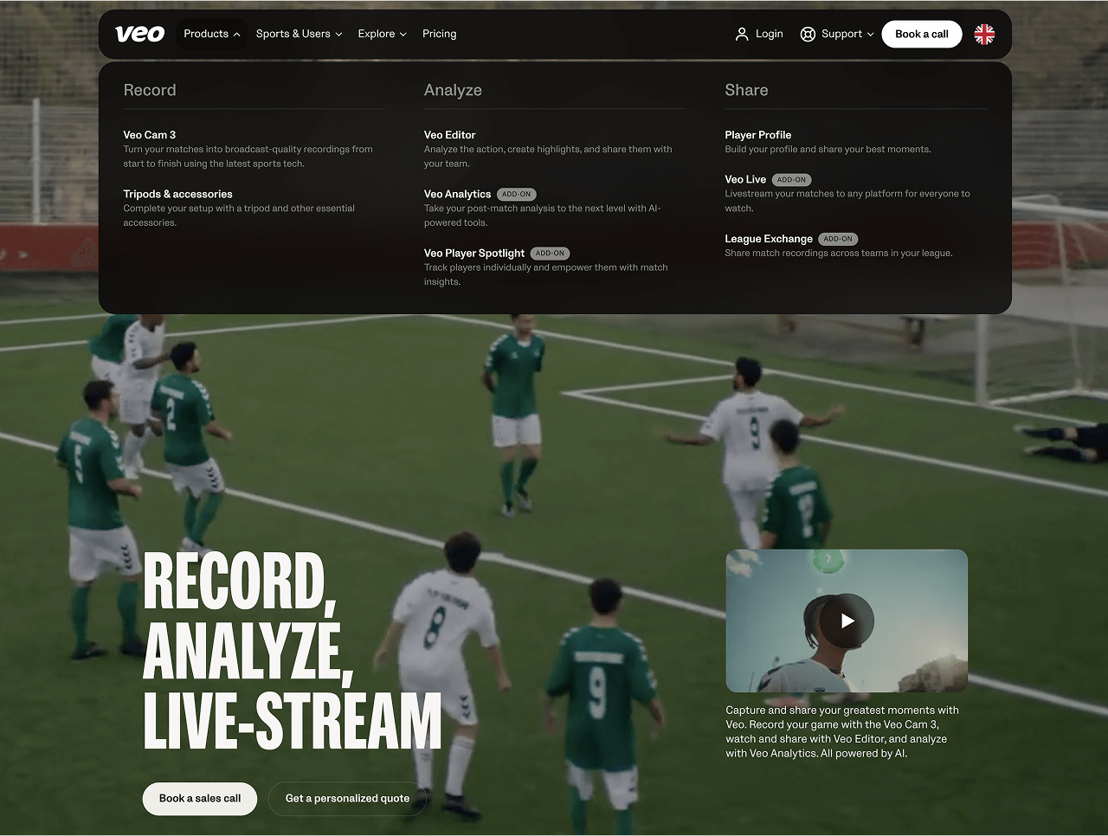Open Player Profile
1108x836 pixels.
[x=757, y=135]
